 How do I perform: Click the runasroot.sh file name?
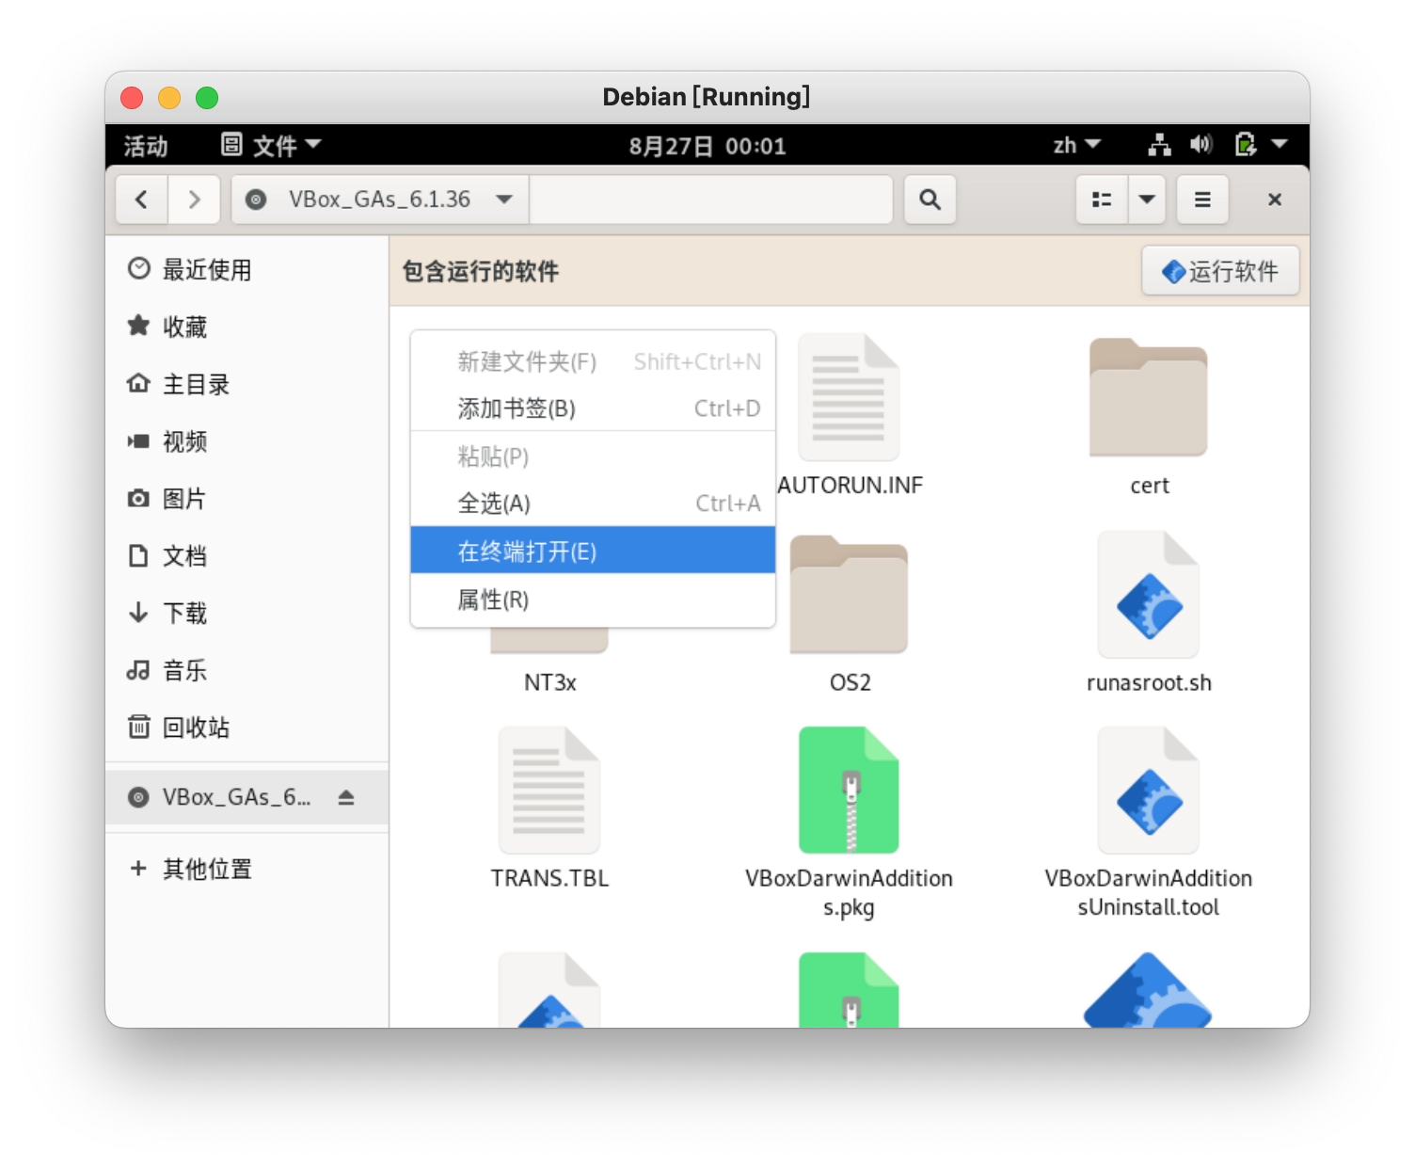1149,683
